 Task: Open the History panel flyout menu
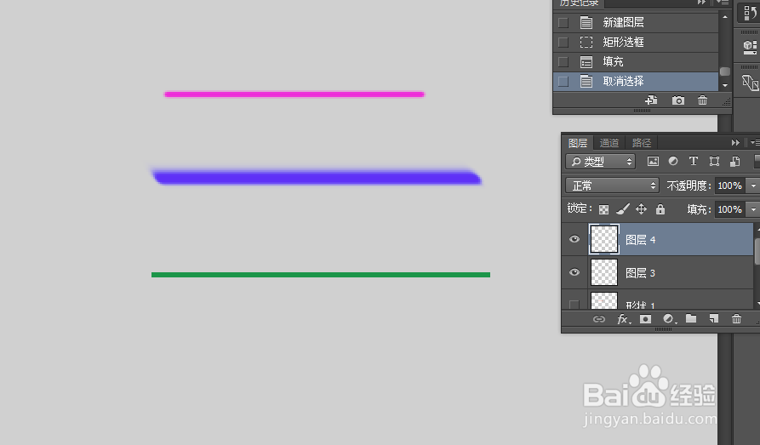coord(723,3)
